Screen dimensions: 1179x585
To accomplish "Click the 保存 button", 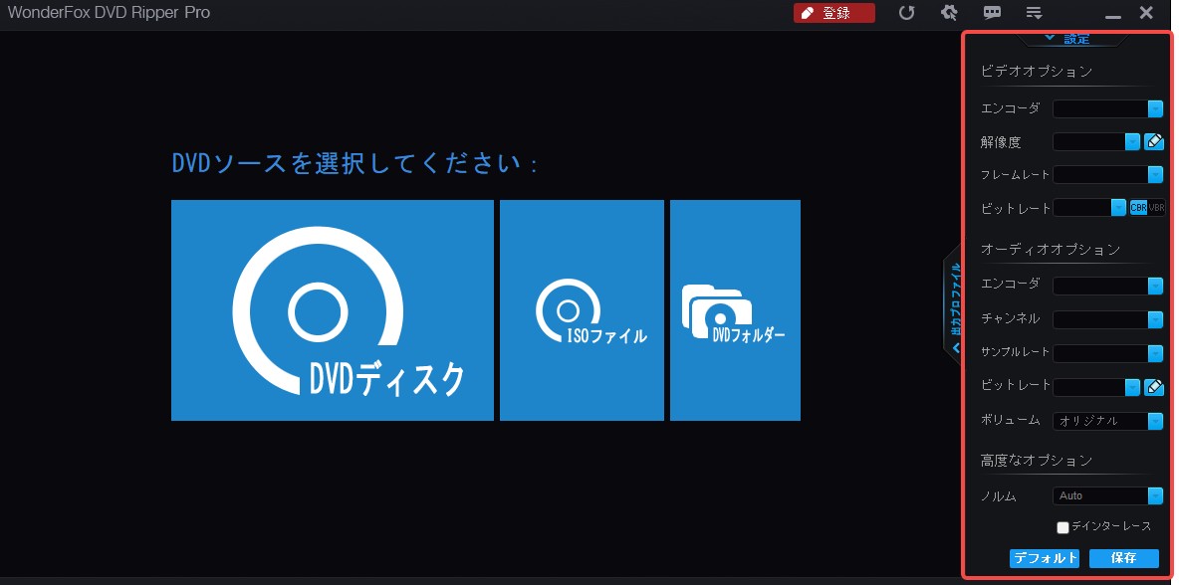I will coord(1123,558).
